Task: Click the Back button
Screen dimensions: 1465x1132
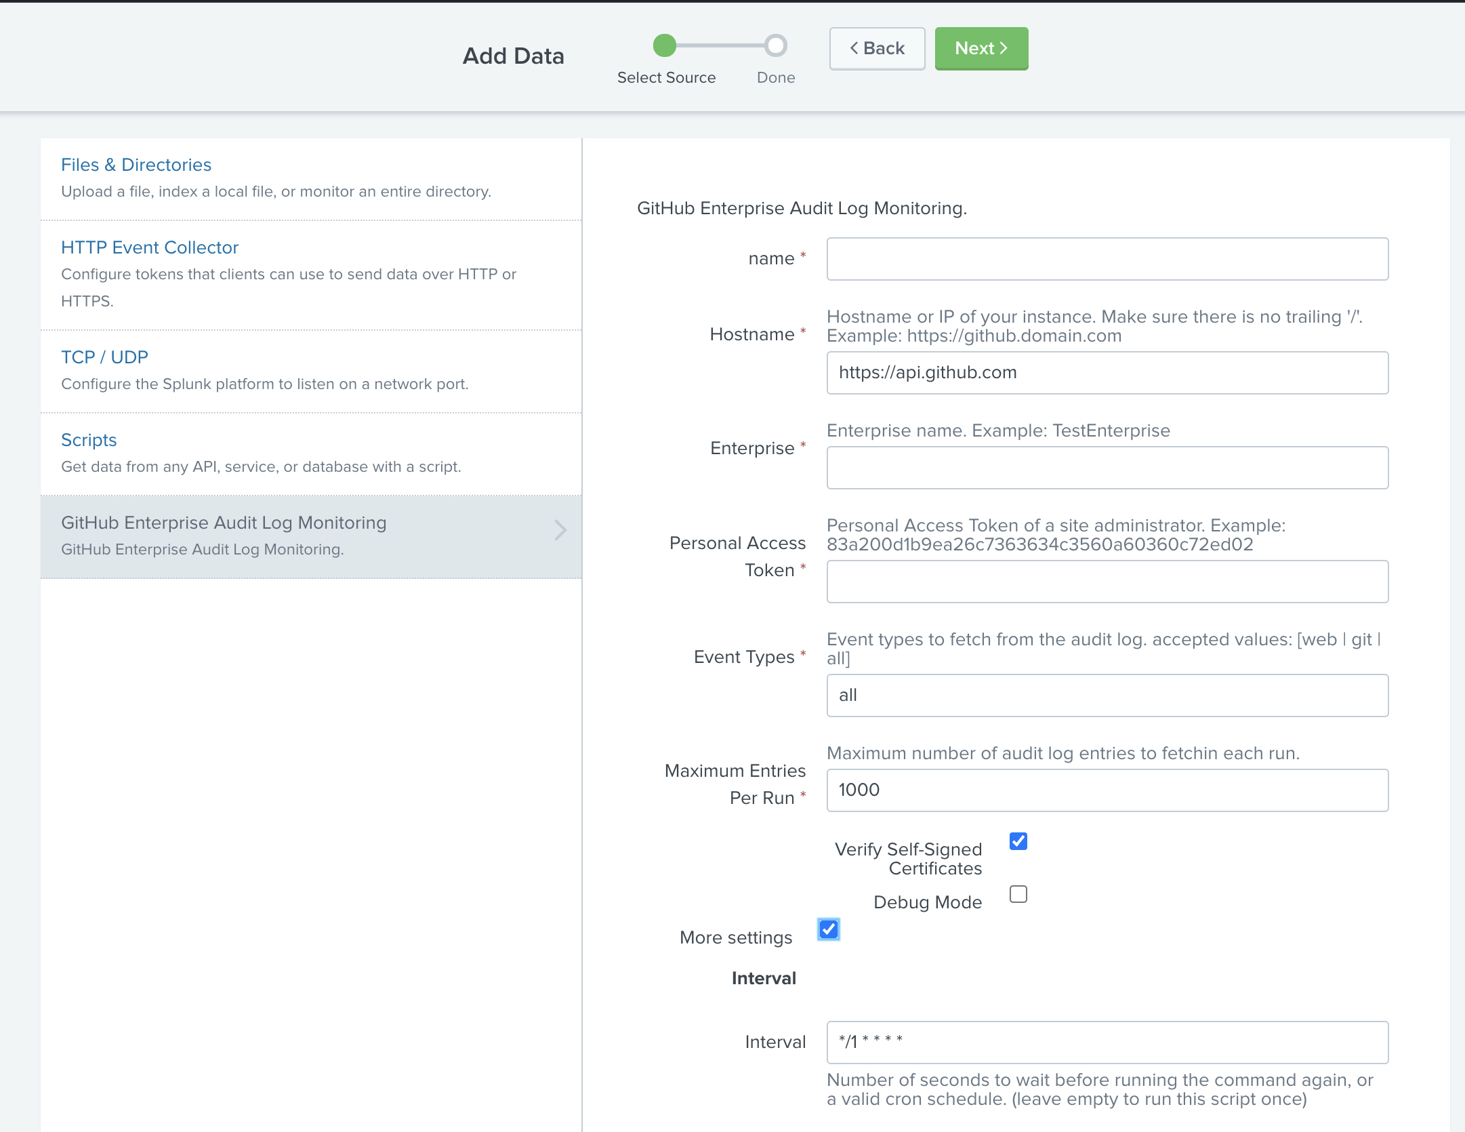Action: click(x=877, y=48)
